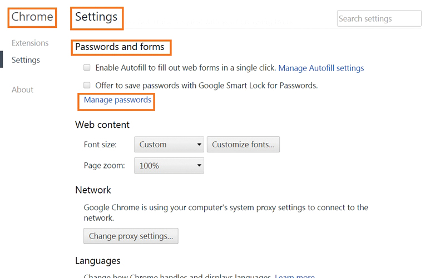Click the Change proxy settings button

tap(131, 236)
